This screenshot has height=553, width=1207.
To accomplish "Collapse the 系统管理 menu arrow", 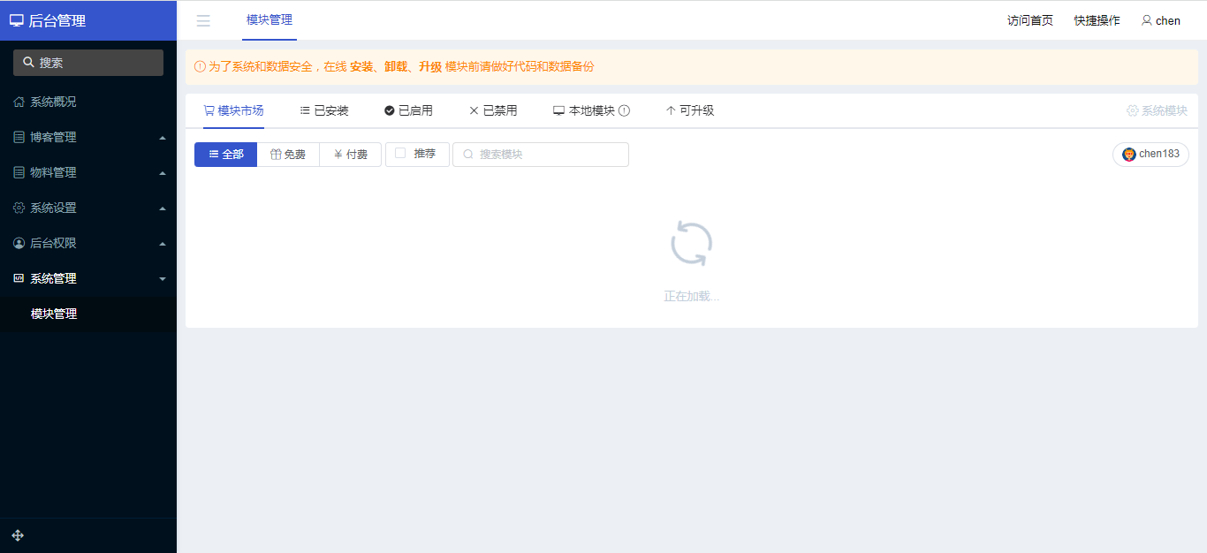I will coord(162,279).
